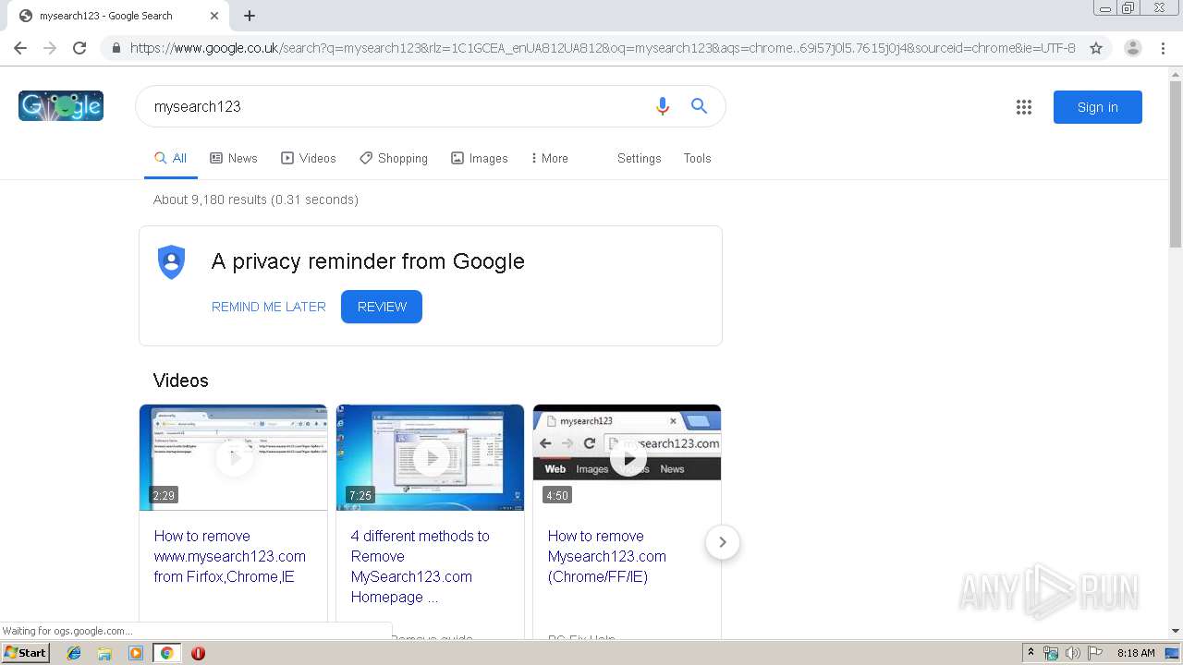
Task: Open the media player taskbar icon
Action: (x=136, y=653)
